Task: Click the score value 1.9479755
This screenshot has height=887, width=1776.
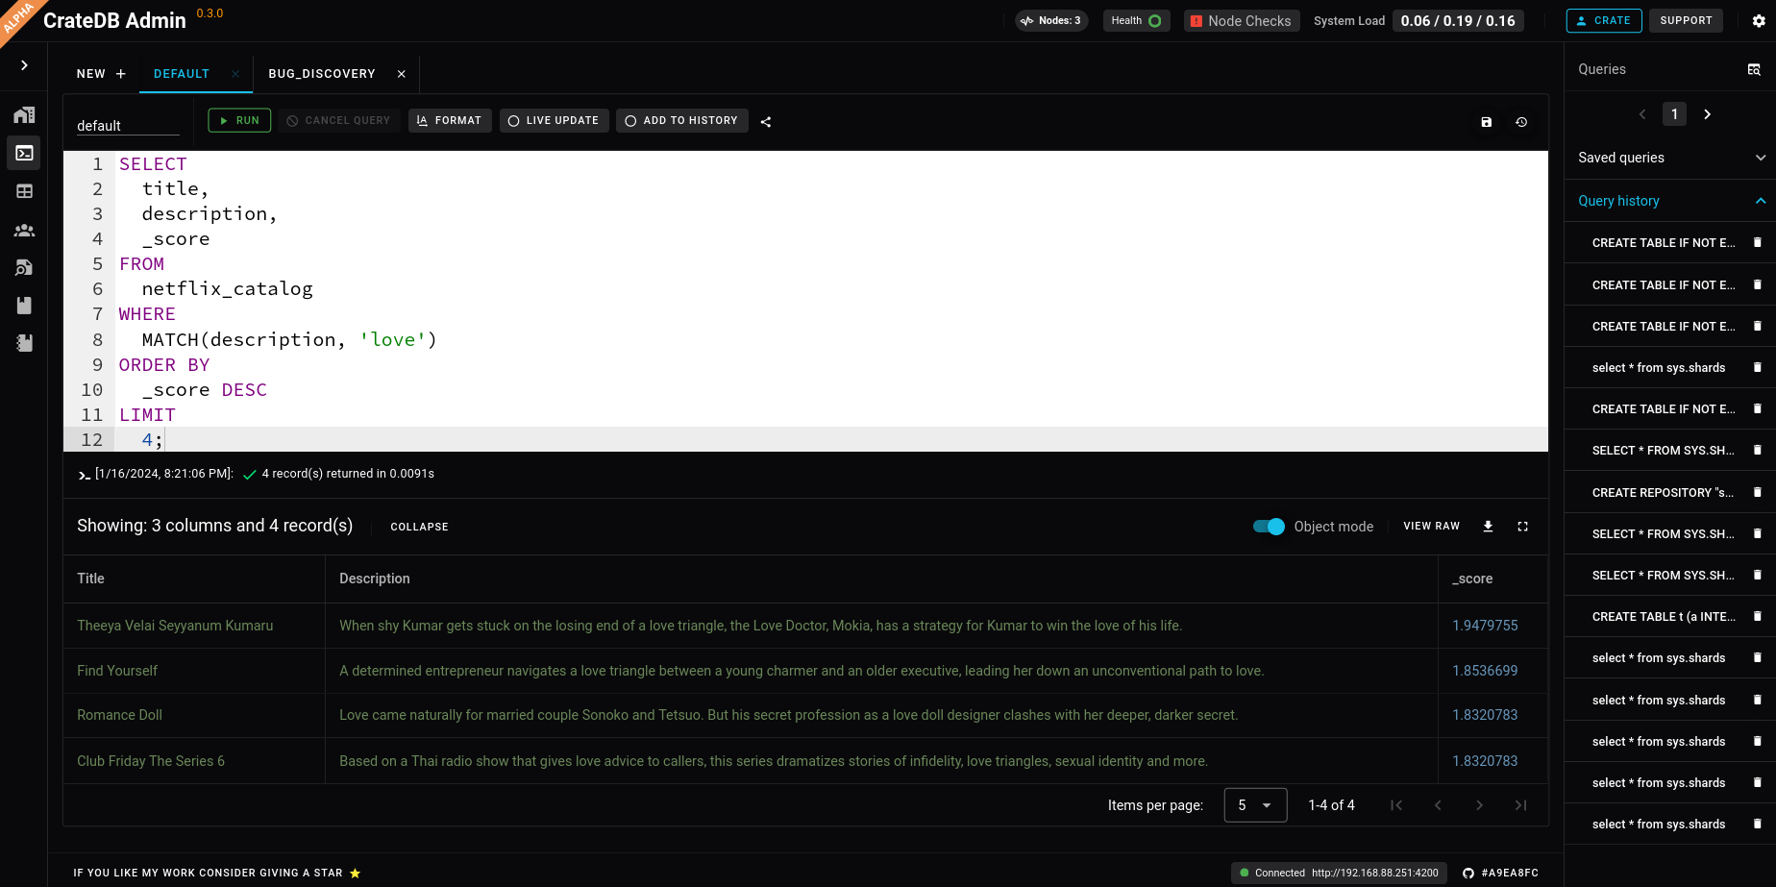Action: coord(1485,626)
